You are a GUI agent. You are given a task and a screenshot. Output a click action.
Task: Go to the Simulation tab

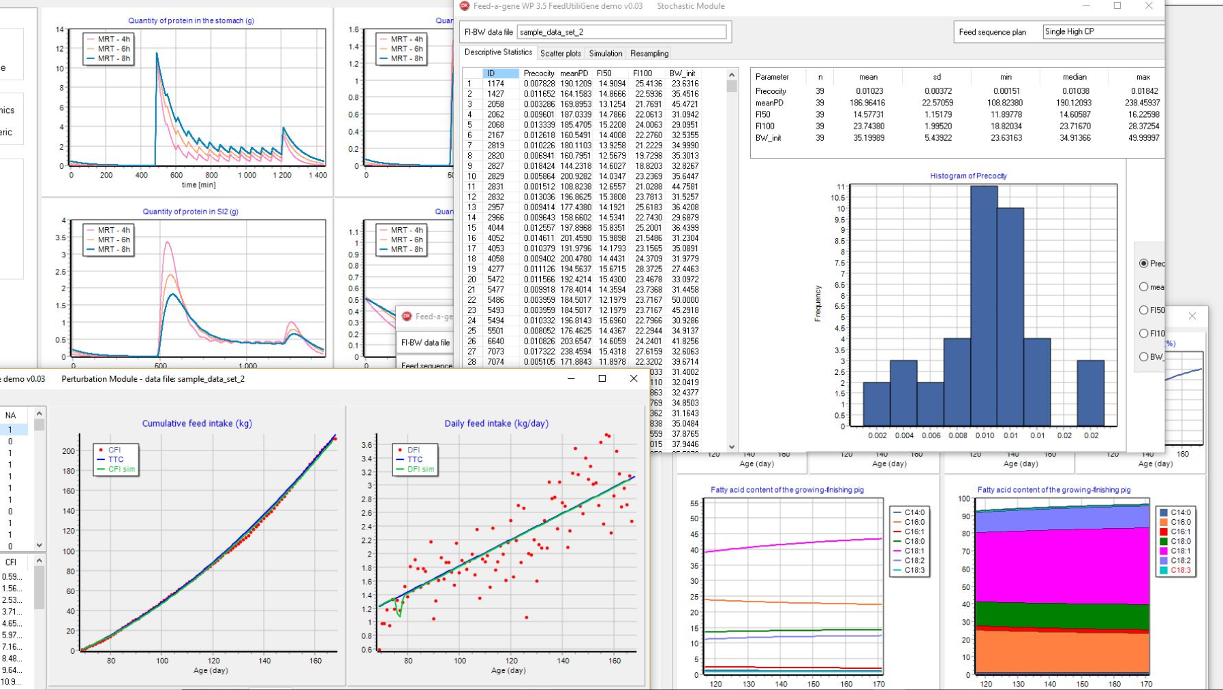click(606, 53)
